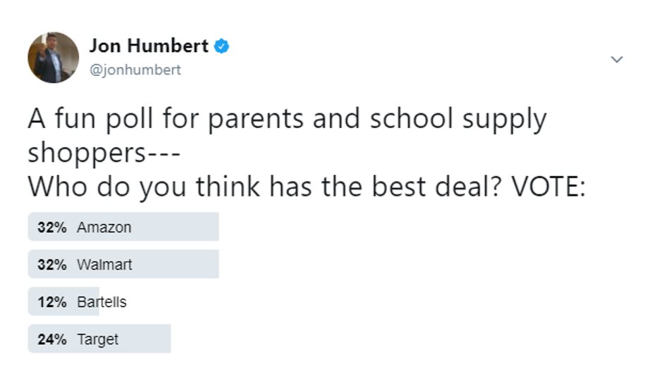657x369 pixels.
Task: Open the Jon Humbert display name link
Action: click(x=149, y=46)
